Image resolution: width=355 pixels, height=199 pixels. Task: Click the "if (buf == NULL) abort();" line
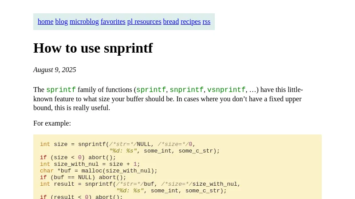pos(83,177)
